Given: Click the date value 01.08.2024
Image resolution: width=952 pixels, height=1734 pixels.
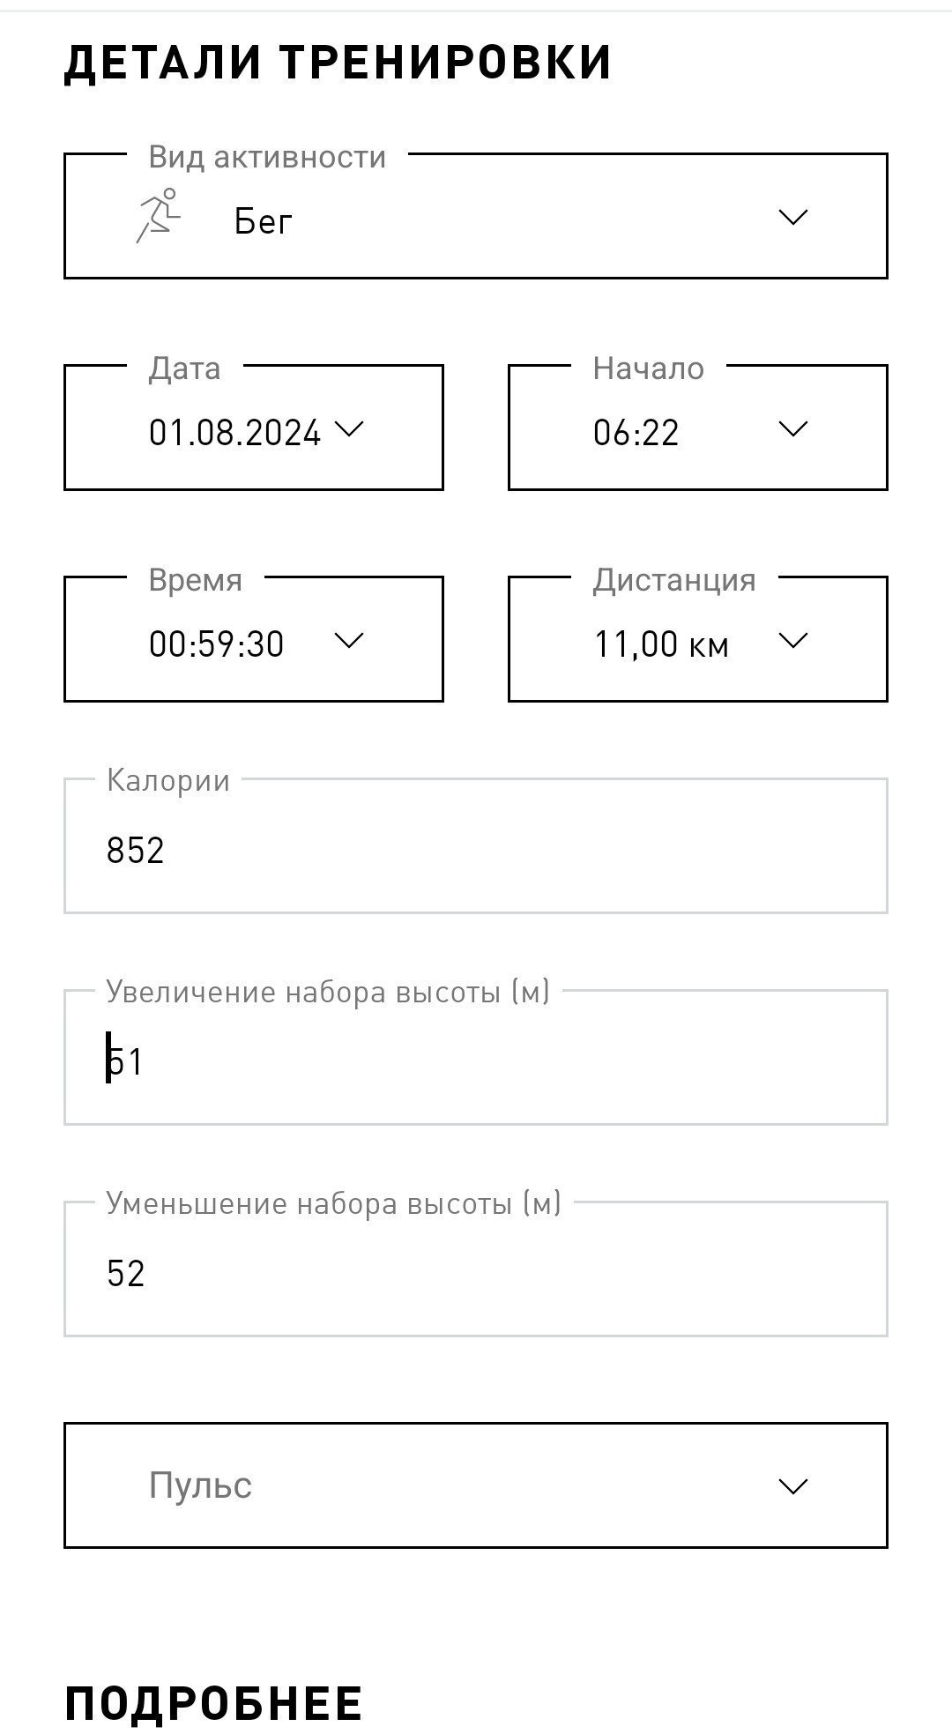Looking at the screenshot, I should coord(234,433).
